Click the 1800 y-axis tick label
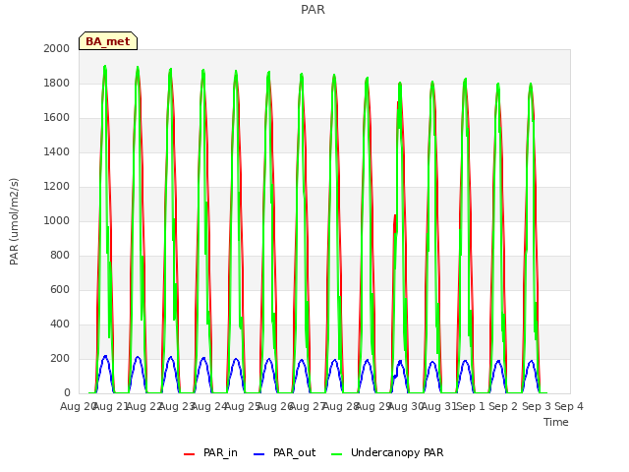 point(57,83)
